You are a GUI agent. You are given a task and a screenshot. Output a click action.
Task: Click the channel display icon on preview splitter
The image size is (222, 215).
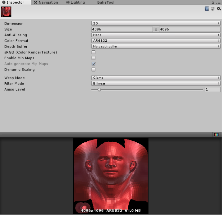(217, 134)
